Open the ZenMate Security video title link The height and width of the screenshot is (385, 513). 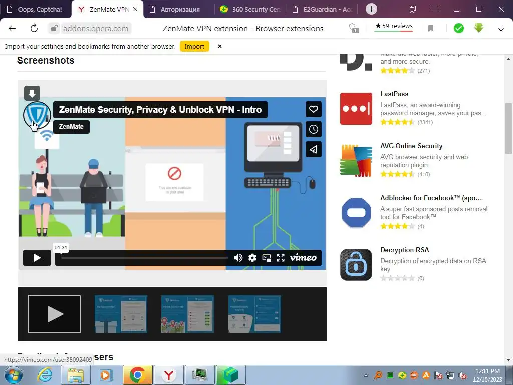click(x=160, y=110)
